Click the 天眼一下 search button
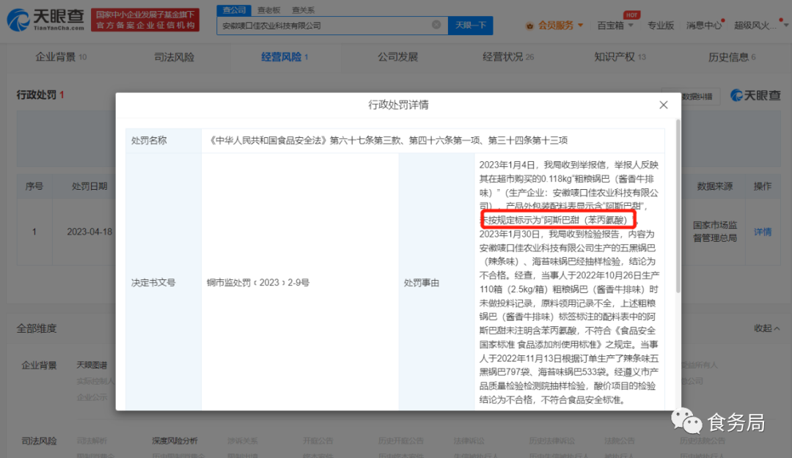The image size is (792, 458). pos(470,25)
